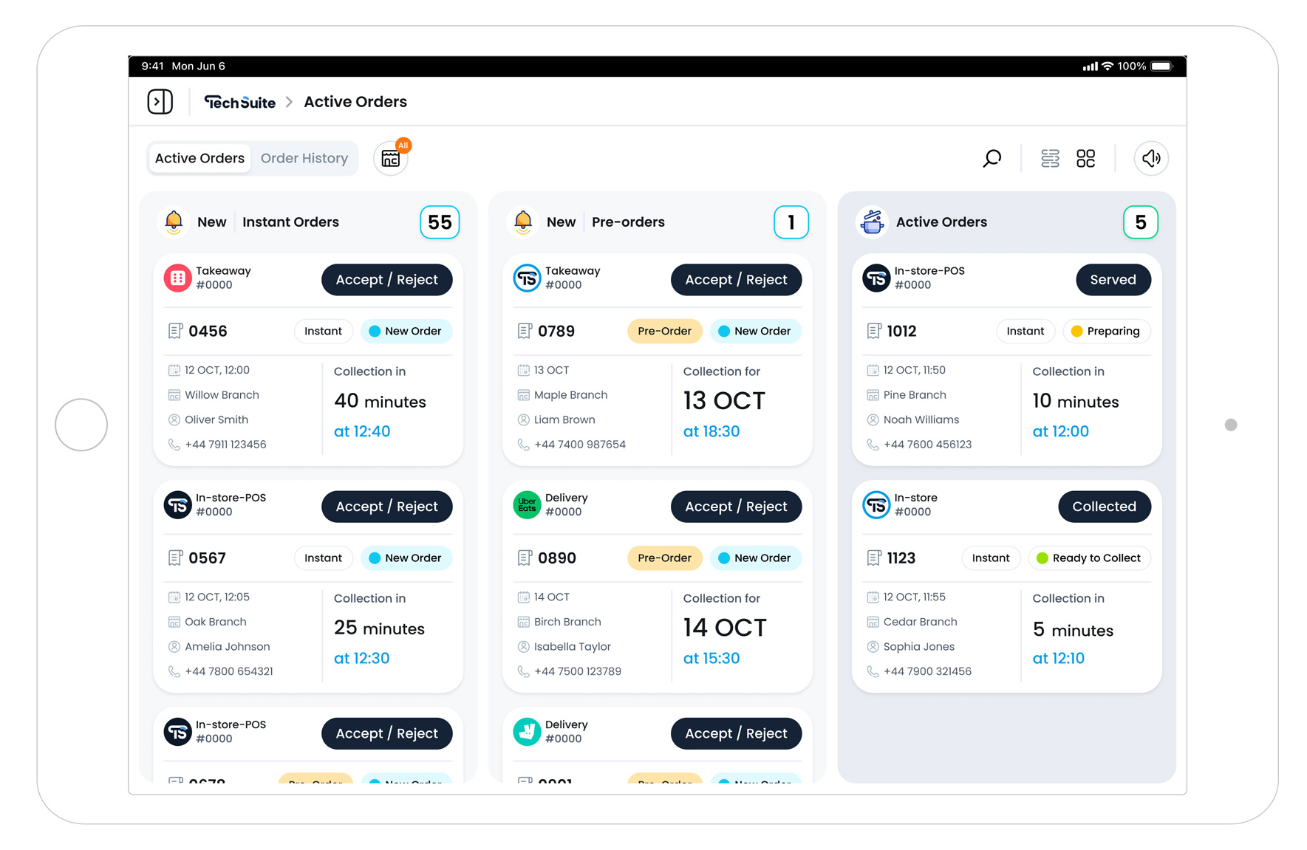This screenshot has height=850, width=1307.
Task: Click the New Order pill on order 0567
Action: click(x=406, y=558)
